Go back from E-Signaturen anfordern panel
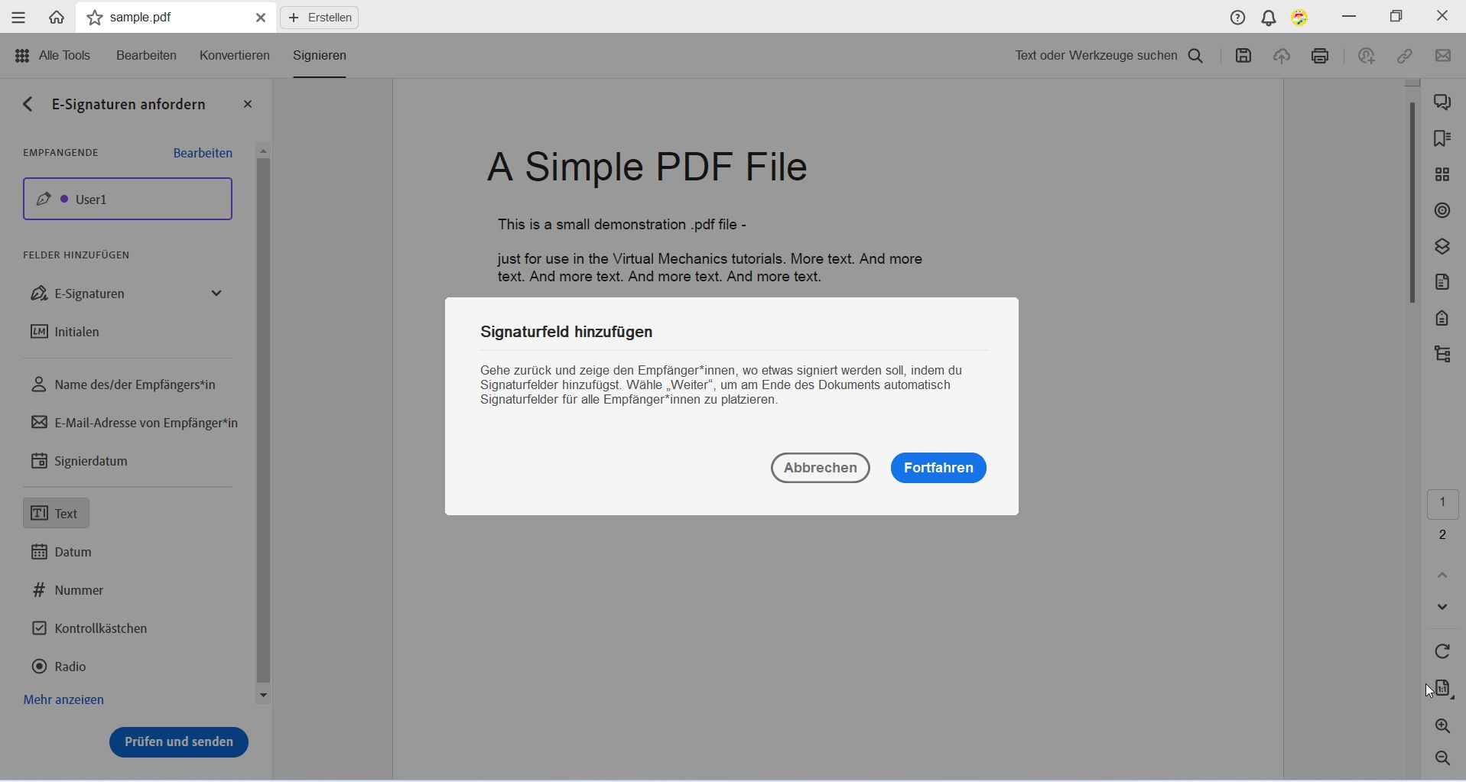Image resolution: width=1466 pixels, height=782 pixels. tap(28, 104)
